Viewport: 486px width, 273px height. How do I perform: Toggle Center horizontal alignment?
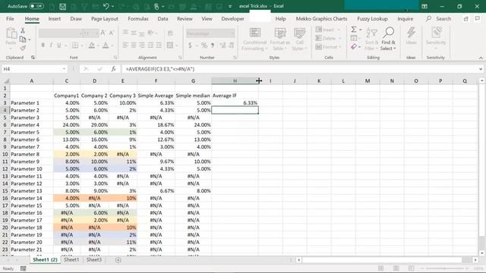click(134, 45)
